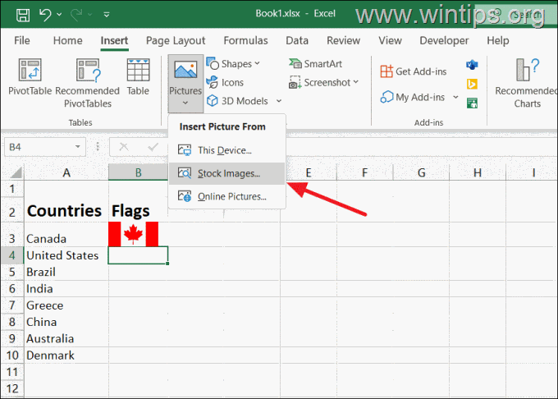
Task: Click the Pictures button icon
Action: point(185,70)
